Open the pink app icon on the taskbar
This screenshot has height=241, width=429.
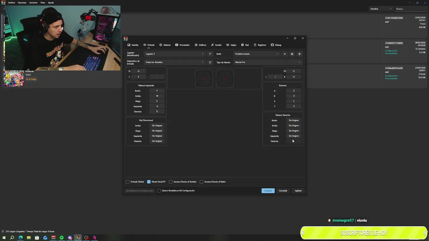point(95,238)
